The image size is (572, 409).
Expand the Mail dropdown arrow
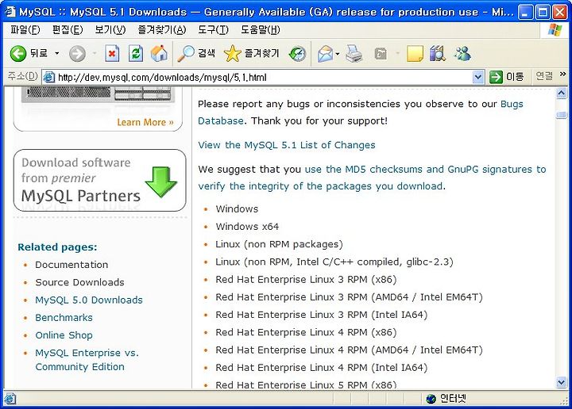click(x=338, y=54)
